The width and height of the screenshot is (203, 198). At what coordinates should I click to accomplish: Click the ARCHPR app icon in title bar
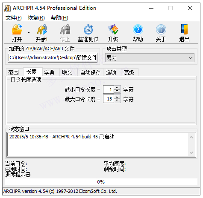7,8
